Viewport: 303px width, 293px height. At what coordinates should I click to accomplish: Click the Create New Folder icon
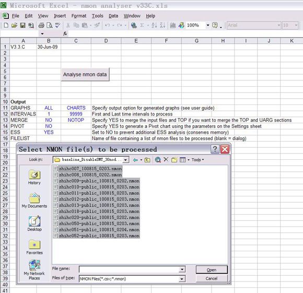click(174, 160)
